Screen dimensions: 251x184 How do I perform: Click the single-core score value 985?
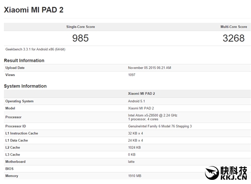(x=80, y=38)
